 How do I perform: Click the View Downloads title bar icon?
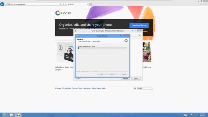tap(75, 31)
